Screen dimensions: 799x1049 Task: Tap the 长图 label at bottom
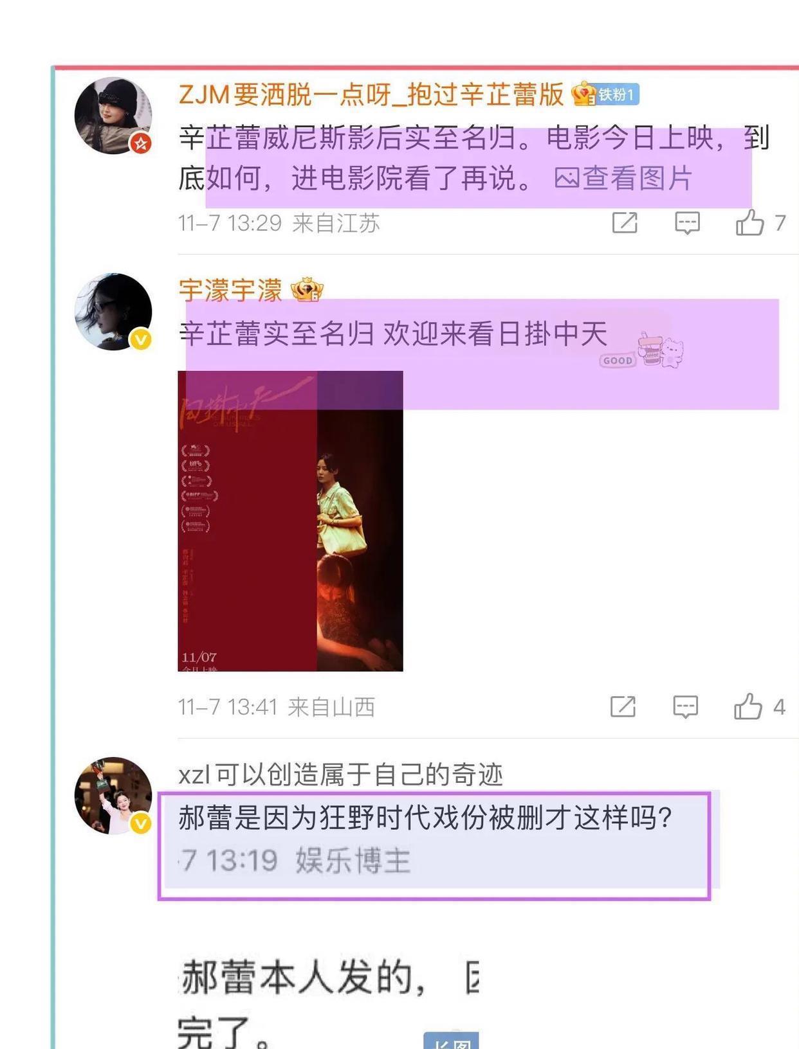(451, 1041)
